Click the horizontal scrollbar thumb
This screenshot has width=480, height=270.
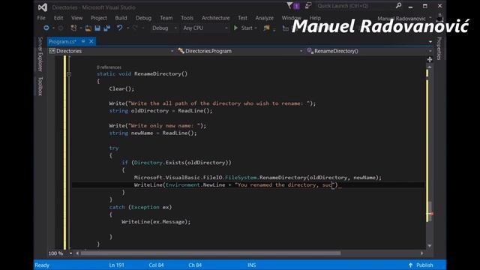pyautogui.click(x=211, y=253)
